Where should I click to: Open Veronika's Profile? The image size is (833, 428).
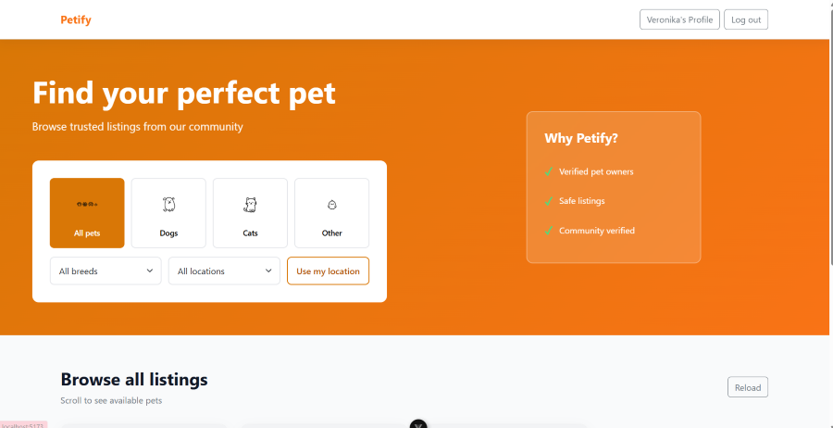click(x=679, y=19)
